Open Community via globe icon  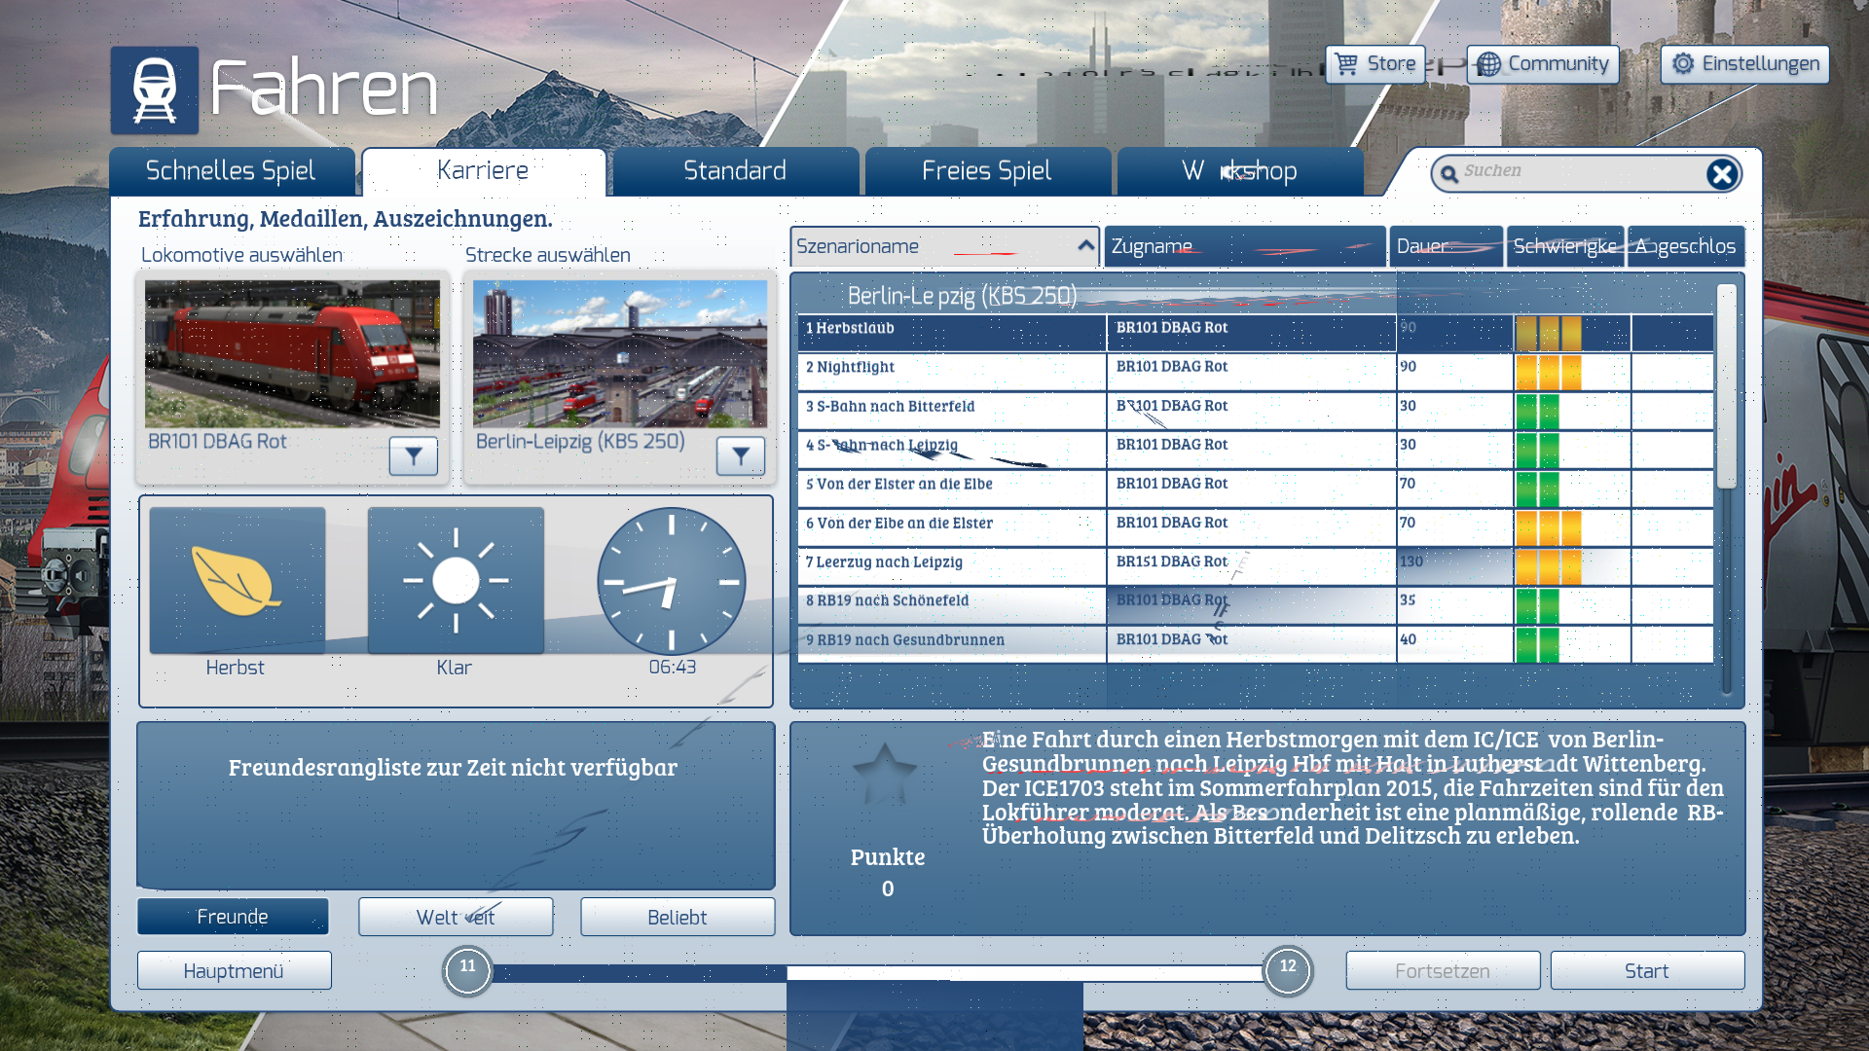pos(1488,64)
